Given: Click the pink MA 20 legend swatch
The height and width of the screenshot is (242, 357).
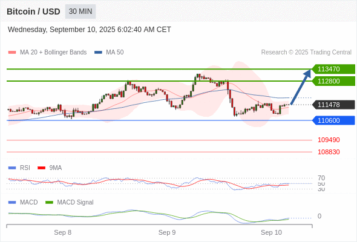Looking at the screenshot, I should 12,53.
